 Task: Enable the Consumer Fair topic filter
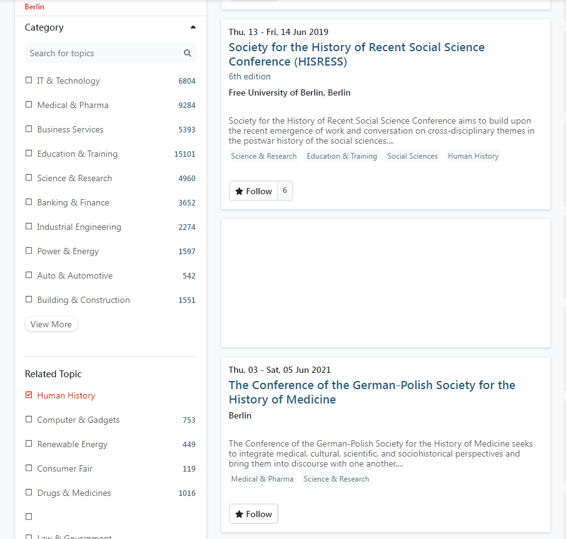coord(29,468)
